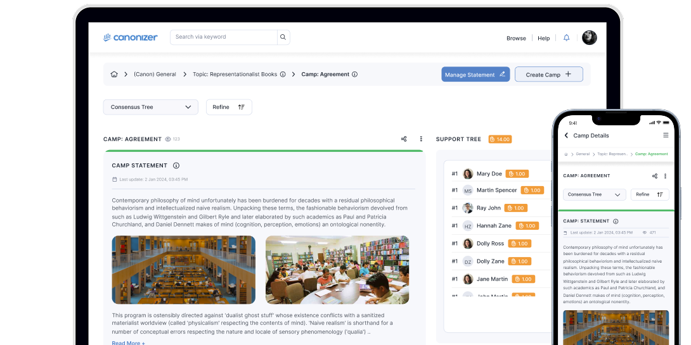Select Mary Doe in the support tree
691x345 pixels.
tap(489, 174)
